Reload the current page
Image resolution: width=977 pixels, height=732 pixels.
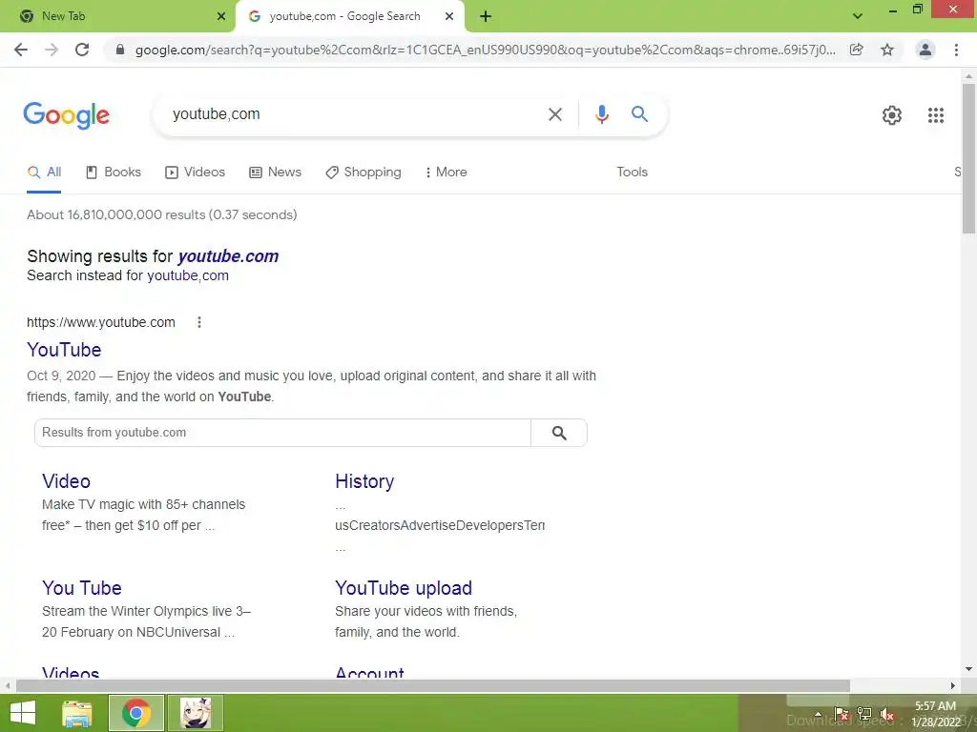tap(82, 50)
